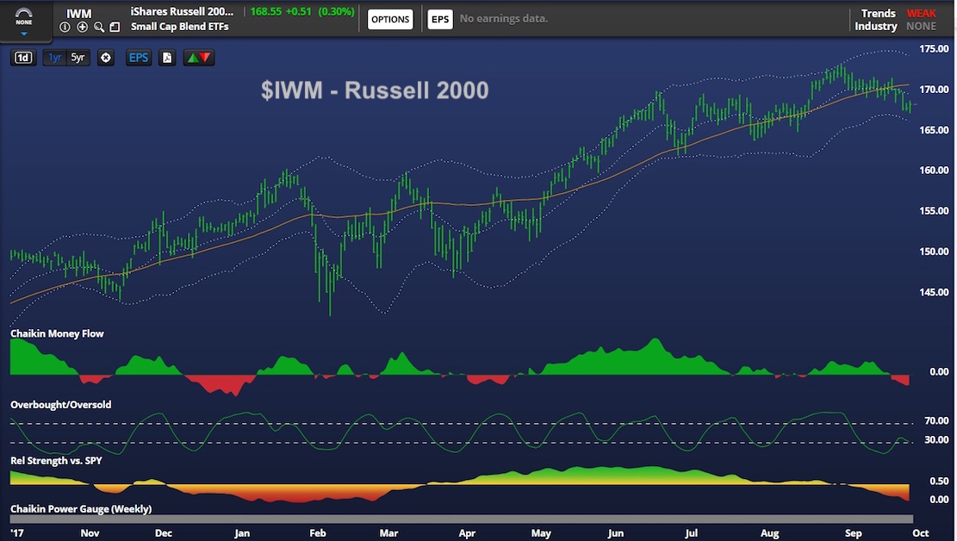This screenshot has width=957, height=541.
Task: Click the Trends label
Action: (x=878, y=14)
